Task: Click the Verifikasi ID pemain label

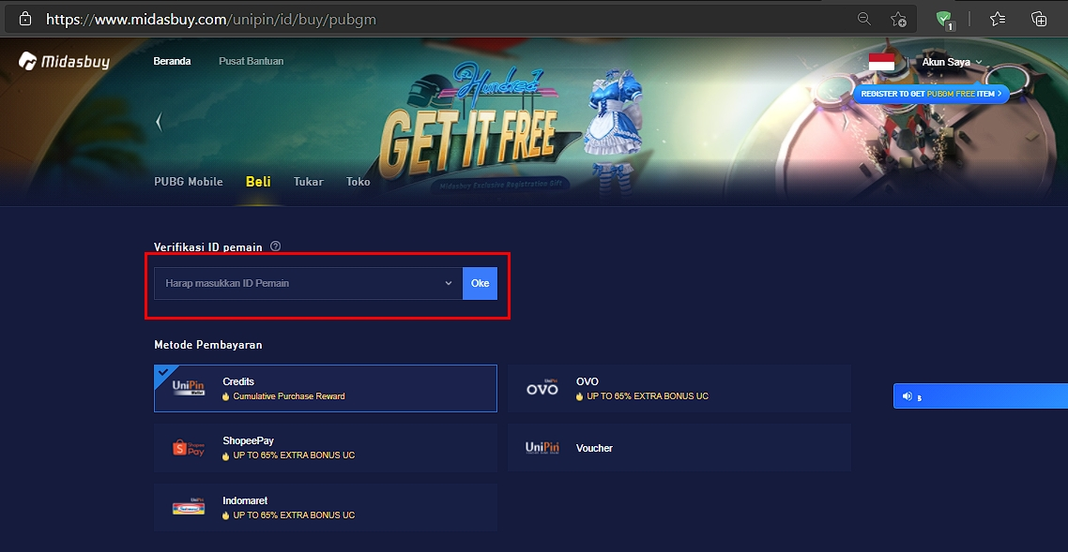Action: pyautogui.click(x=208, y=246)
